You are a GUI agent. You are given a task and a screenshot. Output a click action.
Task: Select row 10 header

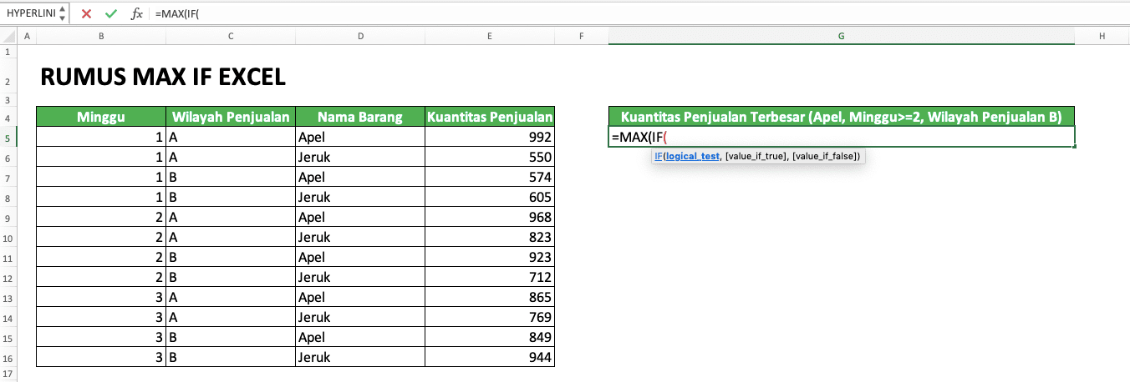(x=8, y=238)
